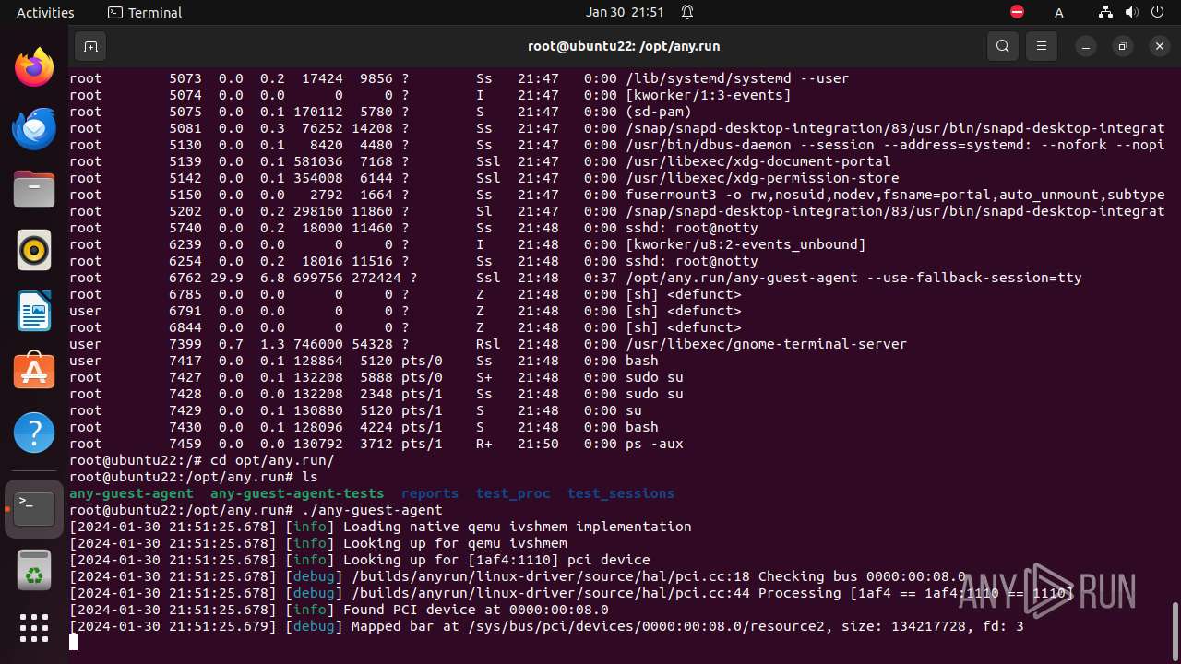Screen dimensions: 1181x664
Task: Open the clock and calendar showing Jan 30 21:51
Action: [625, 12]
